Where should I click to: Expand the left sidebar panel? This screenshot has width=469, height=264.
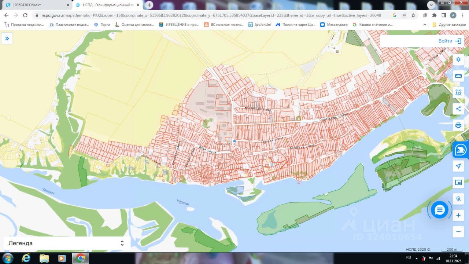point(7,38)
